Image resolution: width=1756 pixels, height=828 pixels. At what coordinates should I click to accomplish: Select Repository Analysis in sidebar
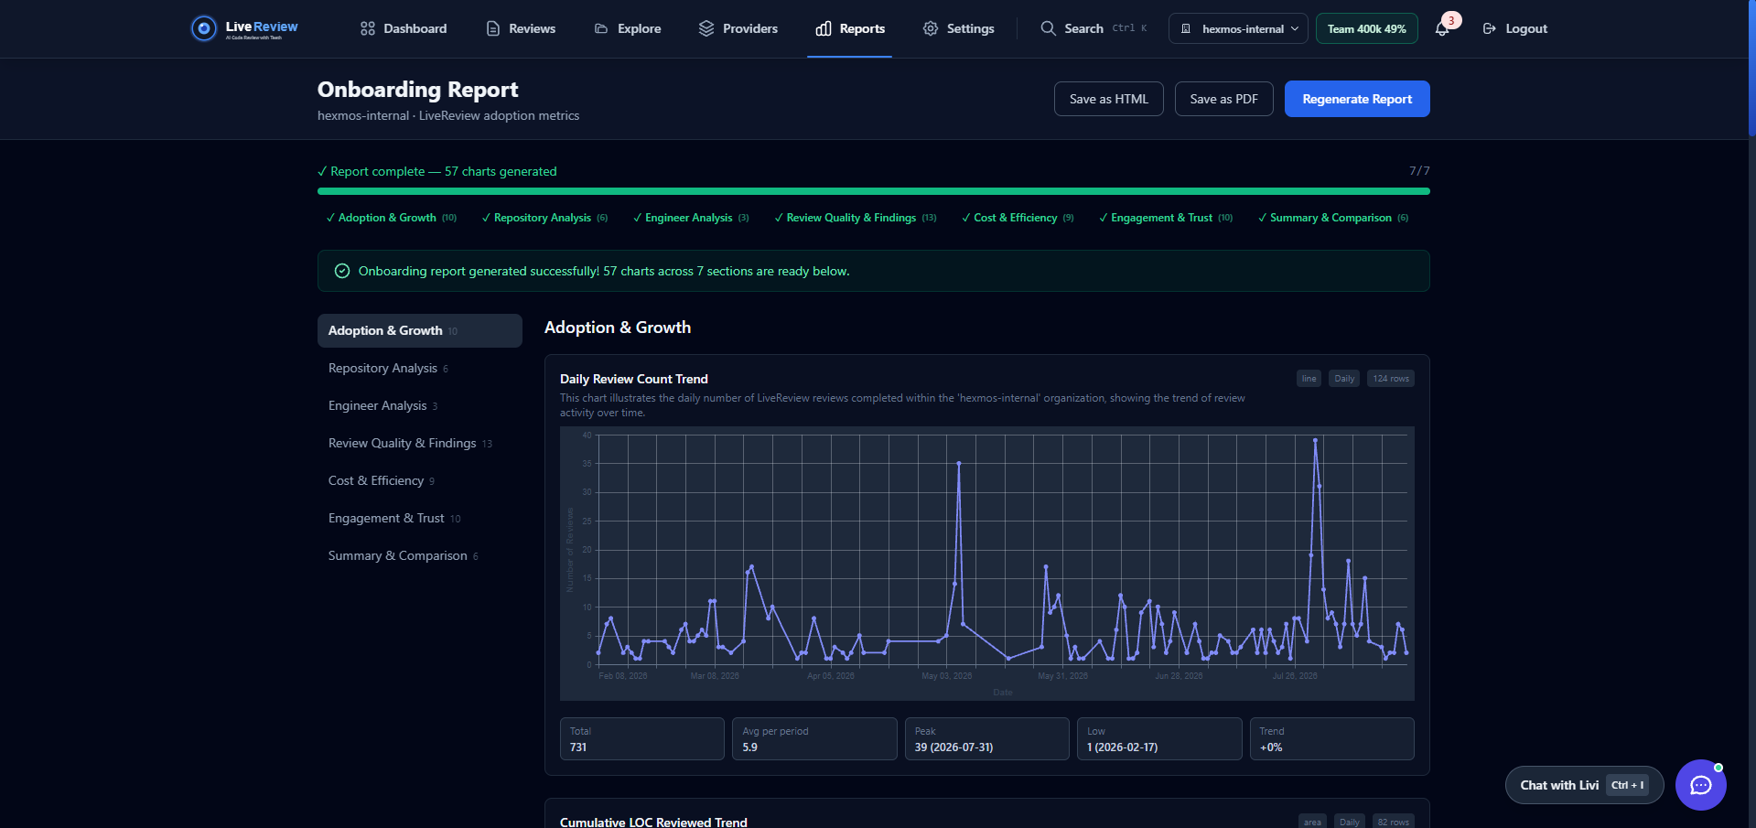420,368
